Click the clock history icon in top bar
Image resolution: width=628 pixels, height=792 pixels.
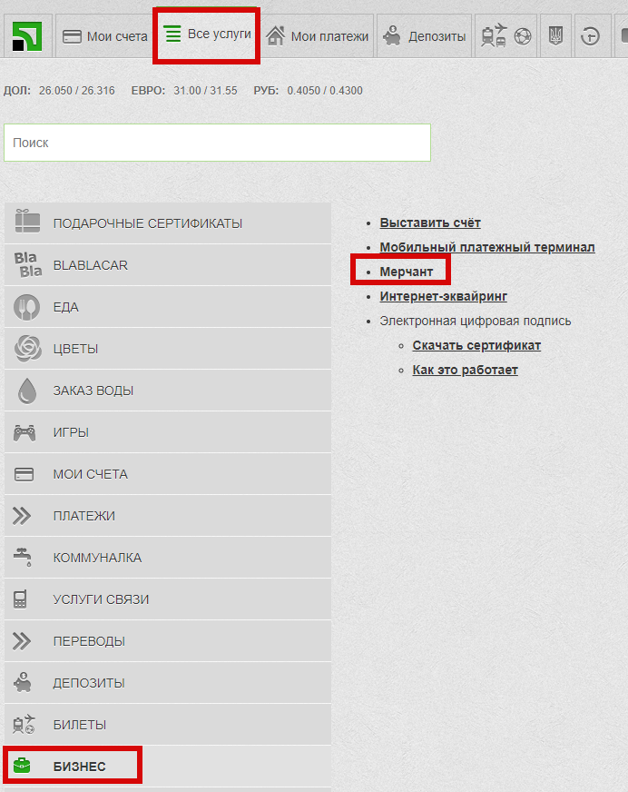click(x=591, y=36)
